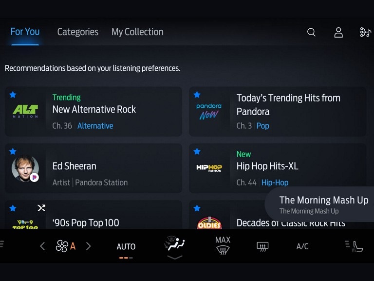374x281 pixels.
Task: Select the Hip Hop Nation logo
Action: [209, 168]
